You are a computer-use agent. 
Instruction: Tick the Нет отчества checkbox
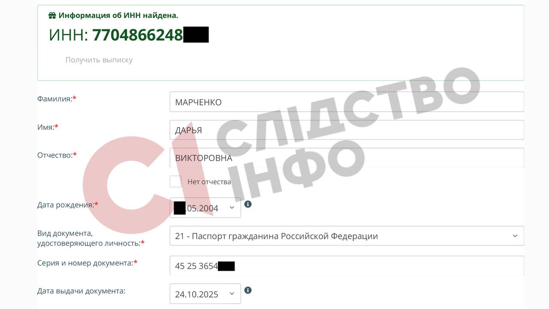coord(175,181)
